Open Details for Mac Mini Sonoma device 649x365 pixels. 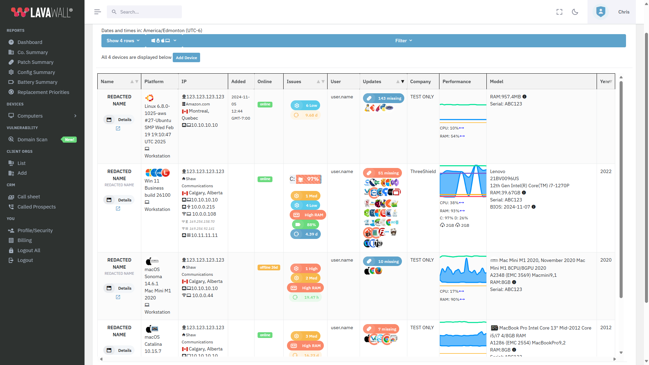[119, 288]
